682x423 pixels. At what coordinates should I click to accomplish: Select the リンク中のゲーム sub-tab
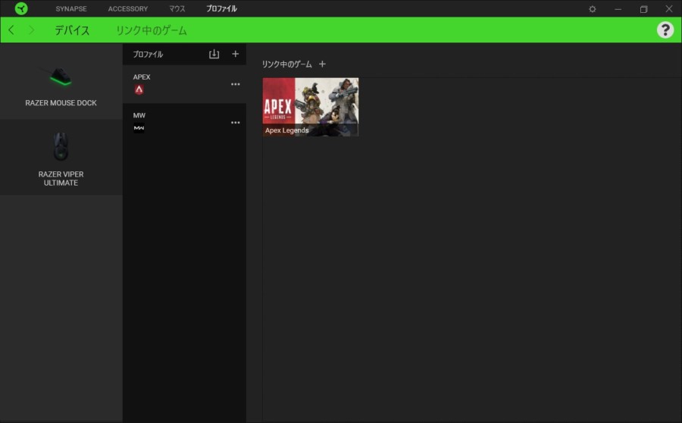(x=151, y=30)
